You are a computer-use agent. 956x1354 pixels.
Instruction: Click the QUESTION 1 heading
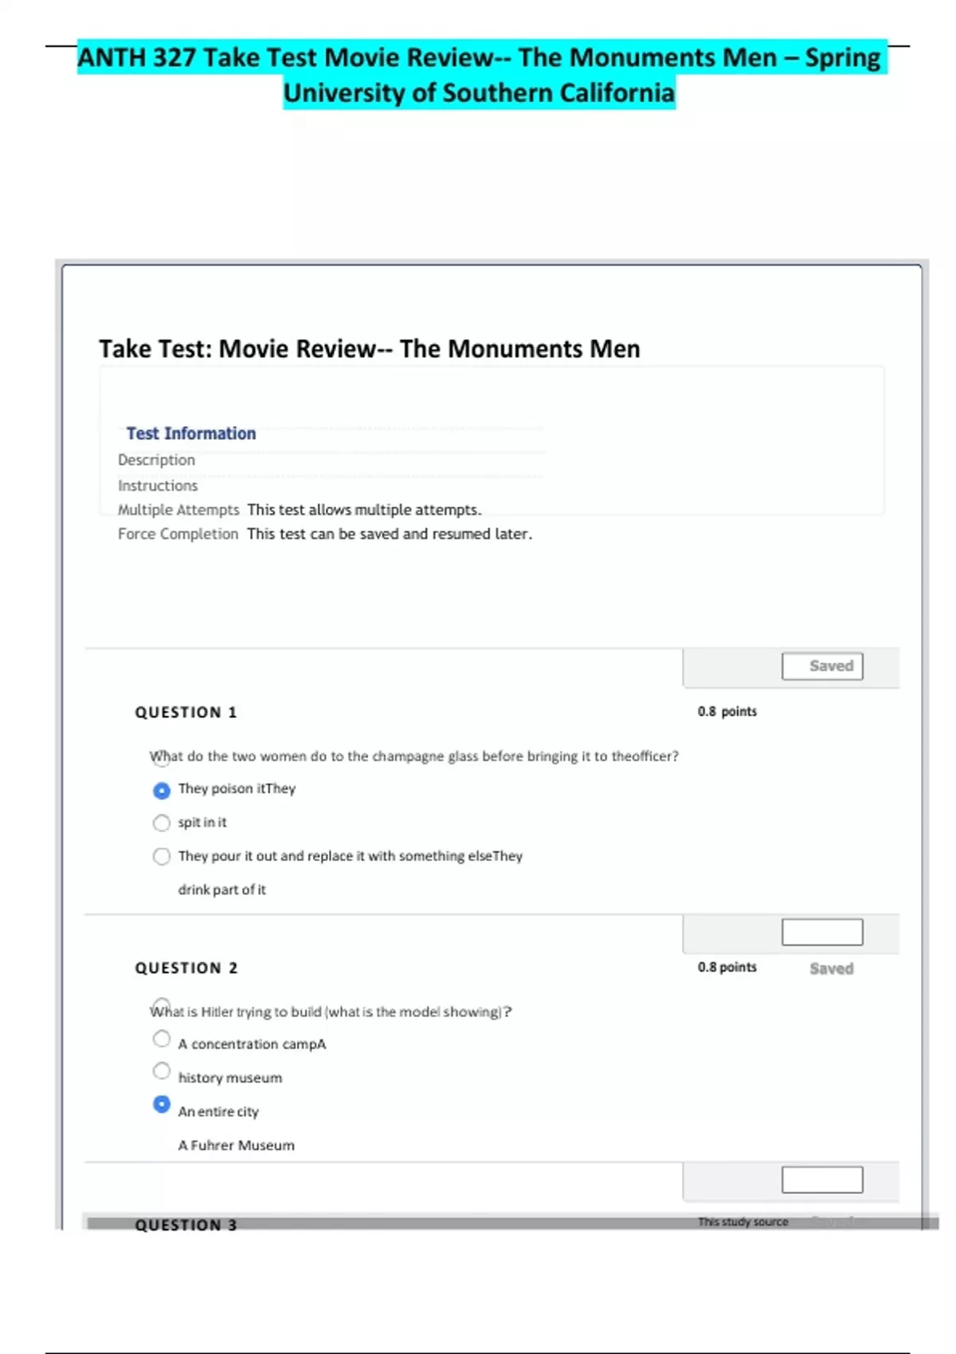coord(186,712)
